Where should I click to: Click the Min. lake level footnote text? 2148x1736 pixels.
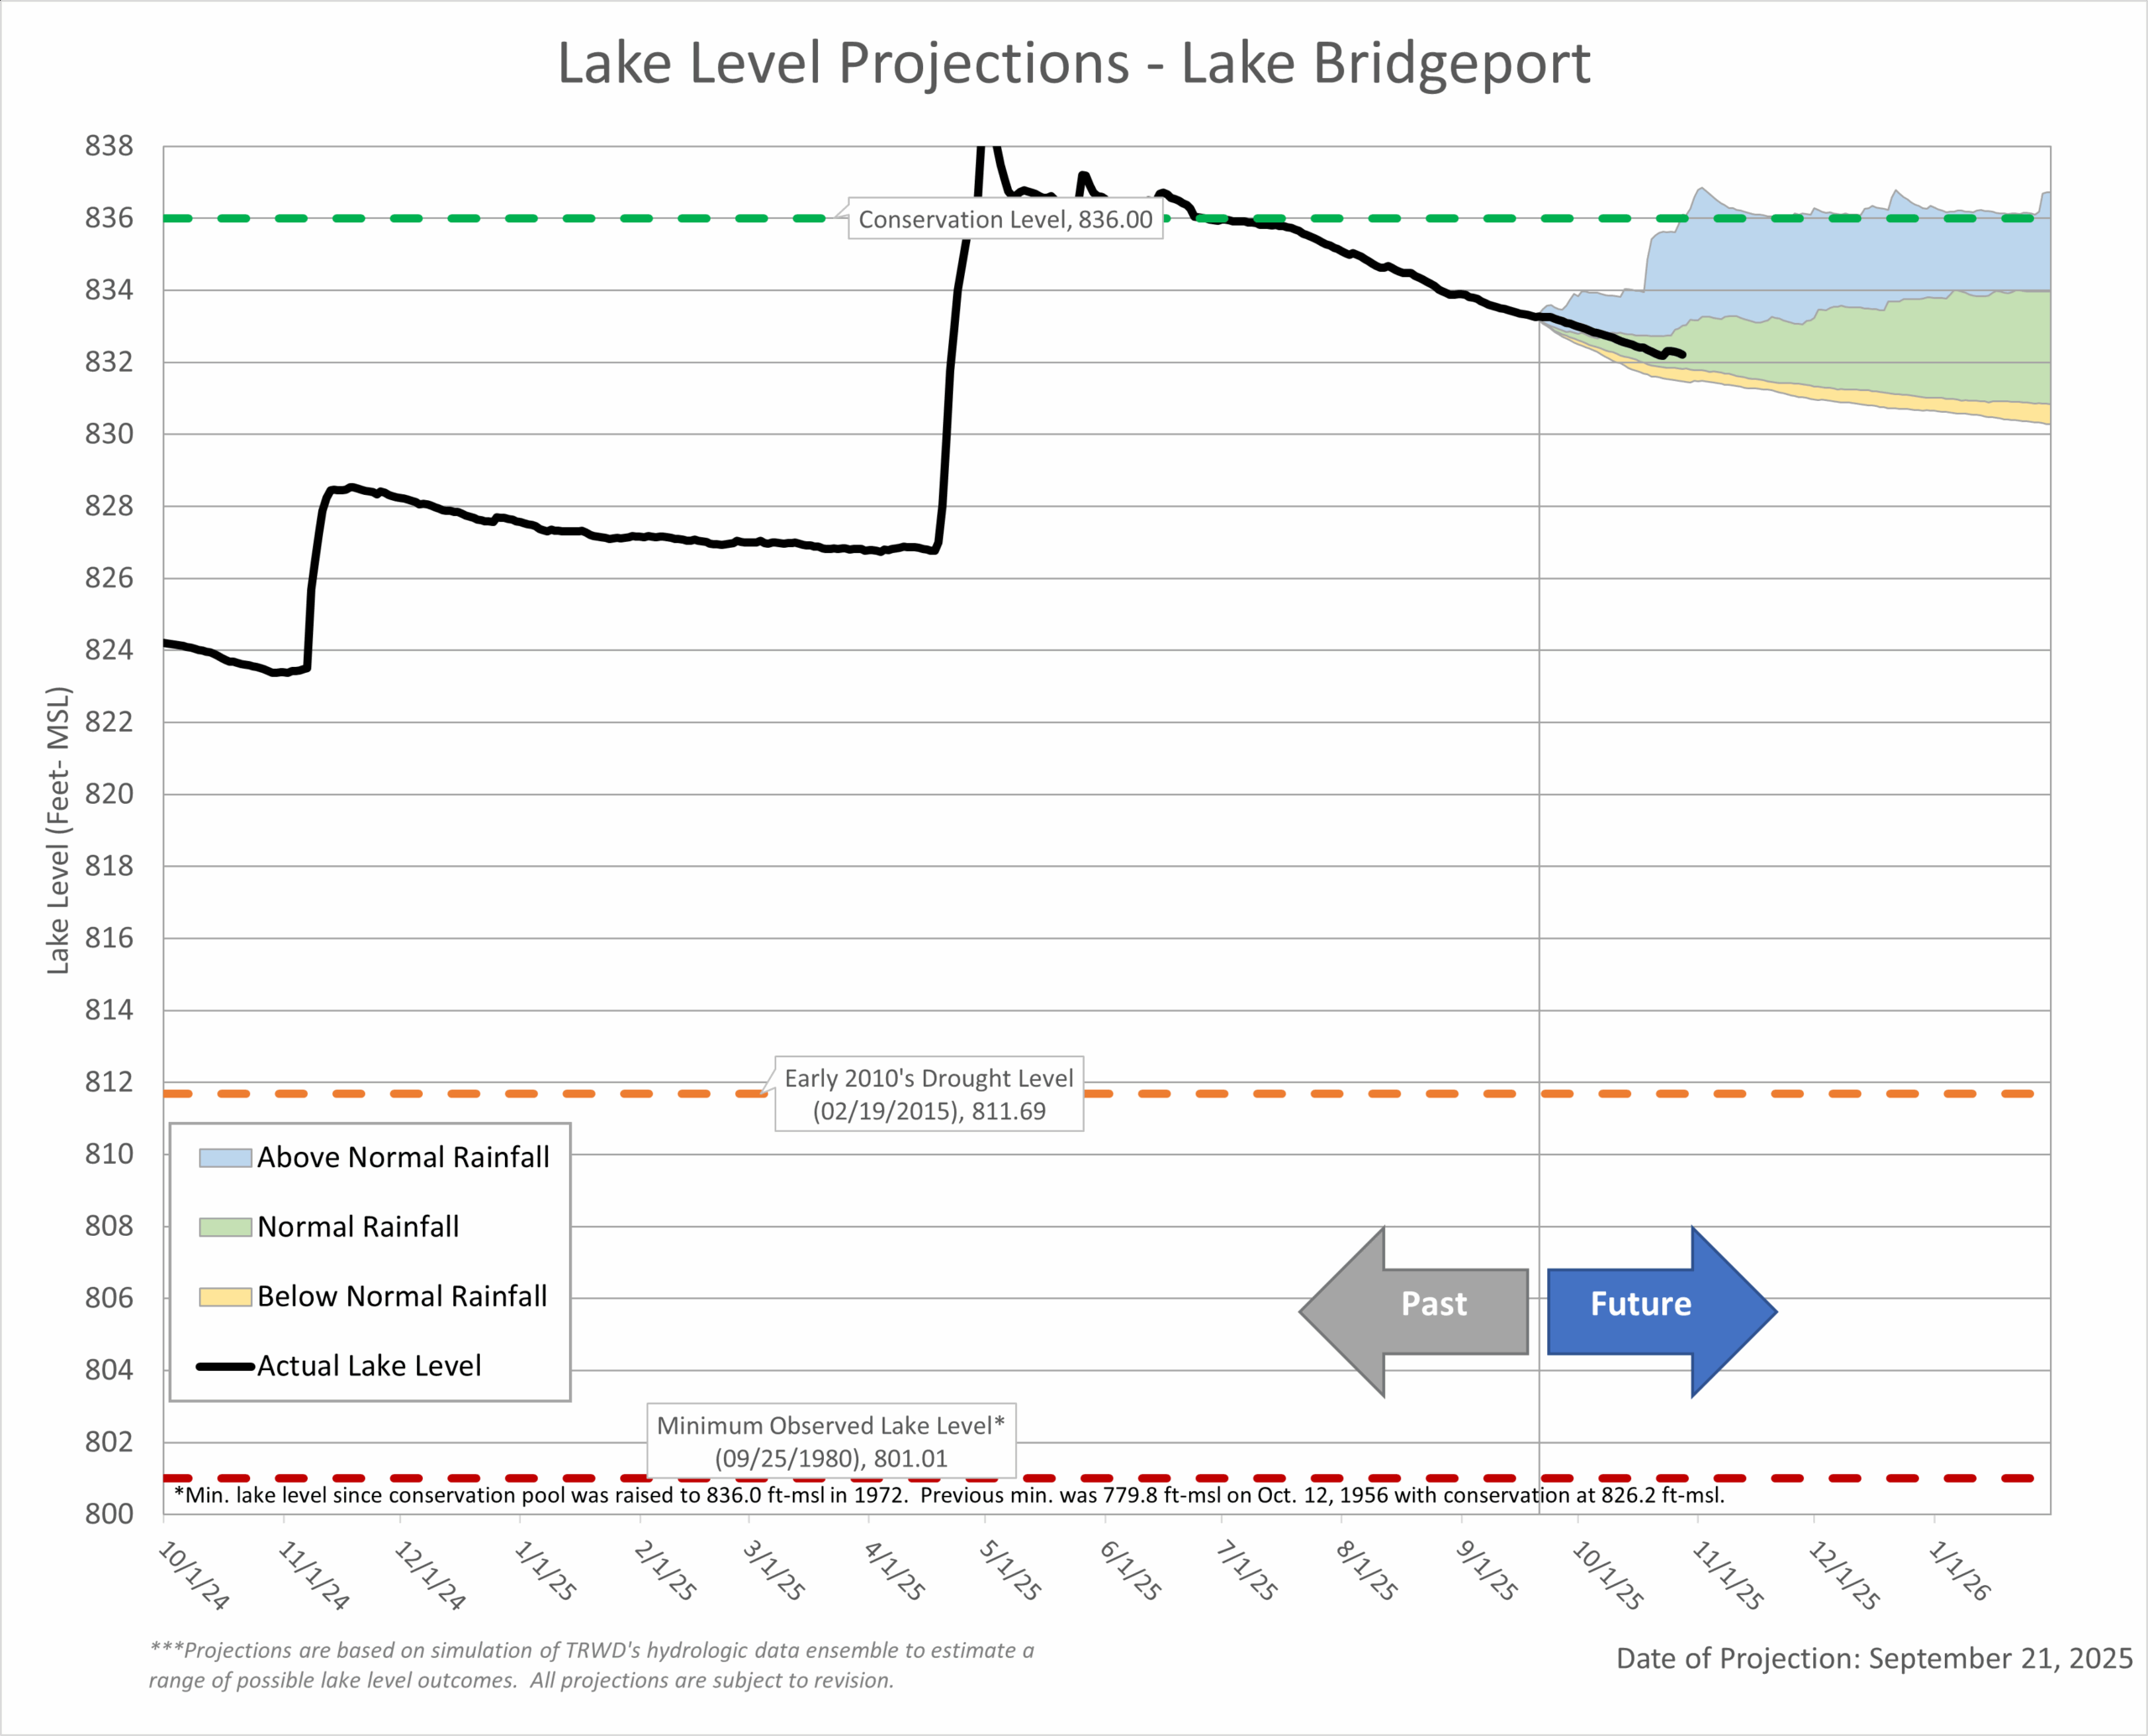[x=948, y=1495]
